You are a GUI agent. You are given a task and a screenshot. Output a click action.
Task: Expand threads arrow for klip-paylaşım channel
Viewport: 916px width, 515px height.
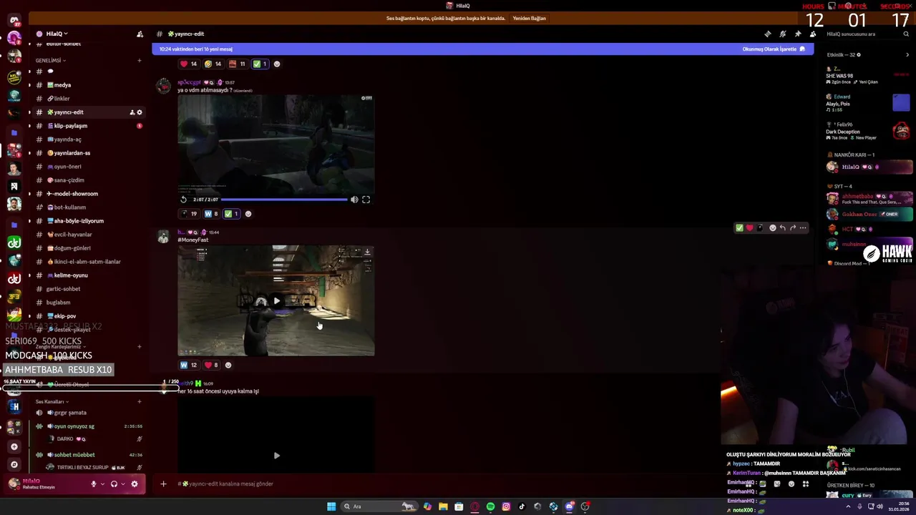[x=29, y=126]
